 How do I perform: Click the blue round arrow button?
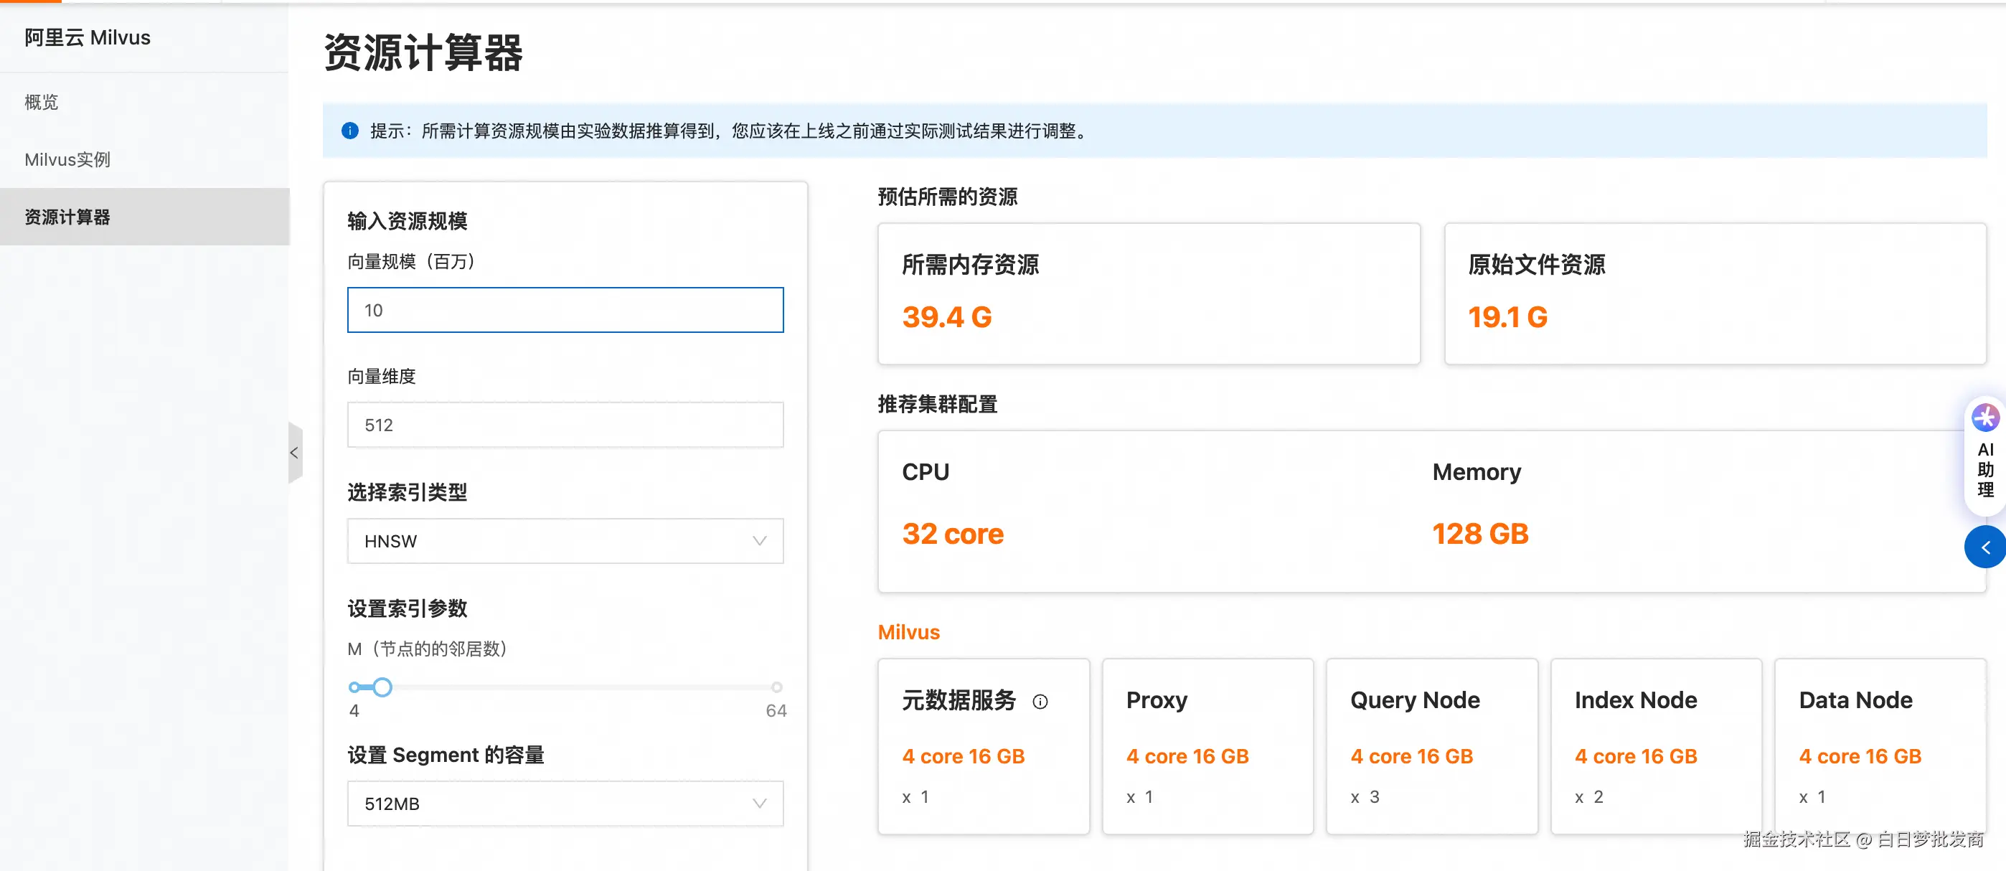(1984, 547)
